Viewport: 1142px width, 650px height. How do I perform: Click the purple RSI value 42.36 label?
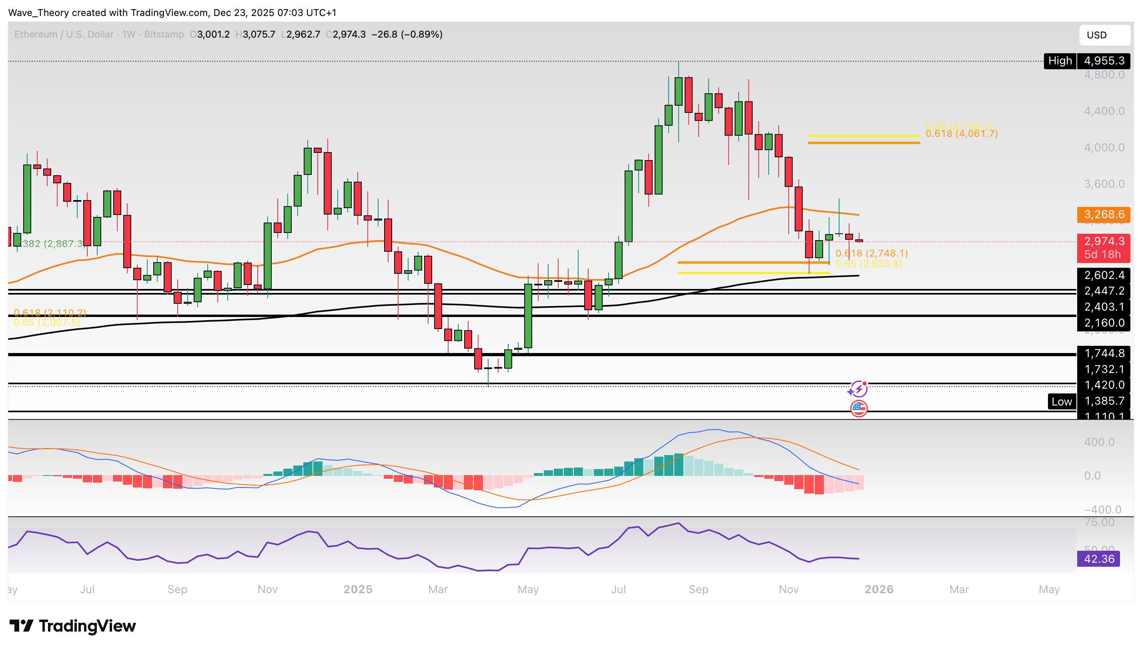coord(1098,558)
